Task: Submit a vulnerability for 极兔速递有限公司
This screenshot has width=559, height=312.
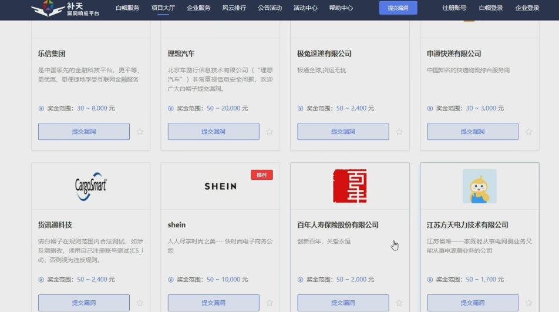Action: pos(343,132)
